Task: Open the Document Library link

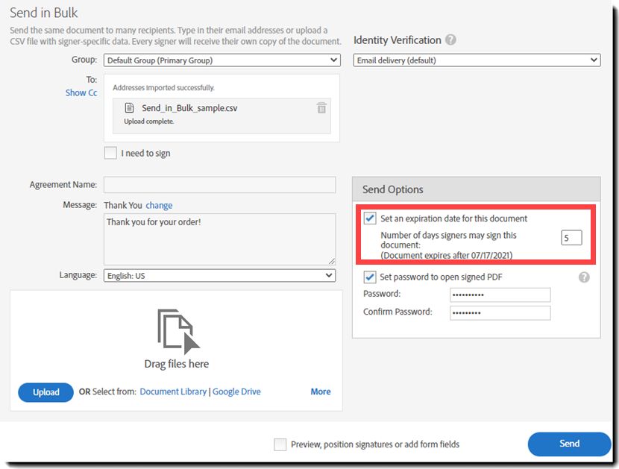Action: 173,391
